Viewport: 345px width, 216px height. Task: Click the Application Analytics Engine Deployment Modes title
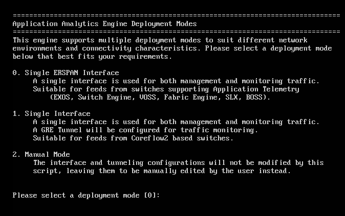[x=105, y=23]
